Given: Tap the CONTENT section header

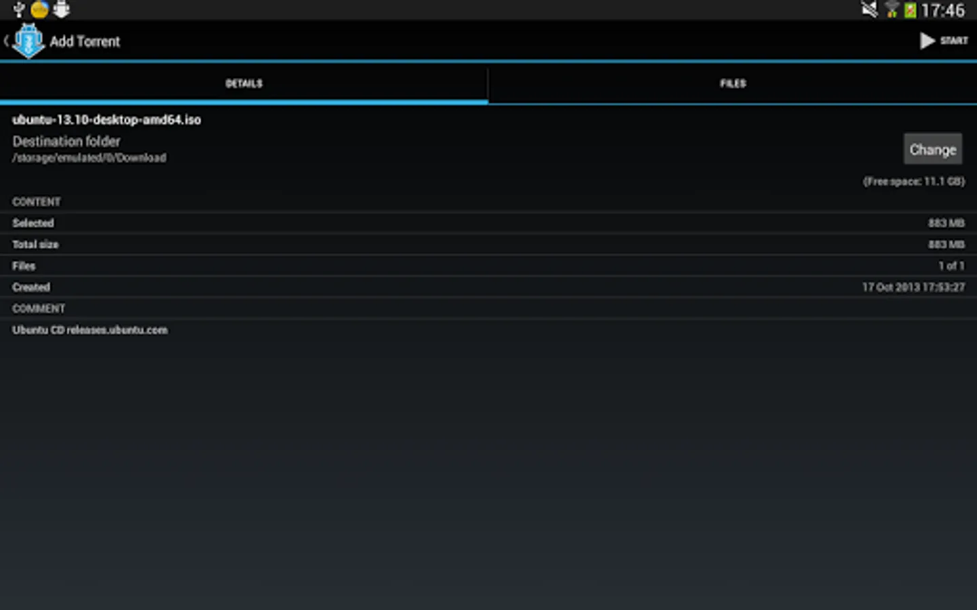Looking at the screenshot, I should (x=37, y=202).
